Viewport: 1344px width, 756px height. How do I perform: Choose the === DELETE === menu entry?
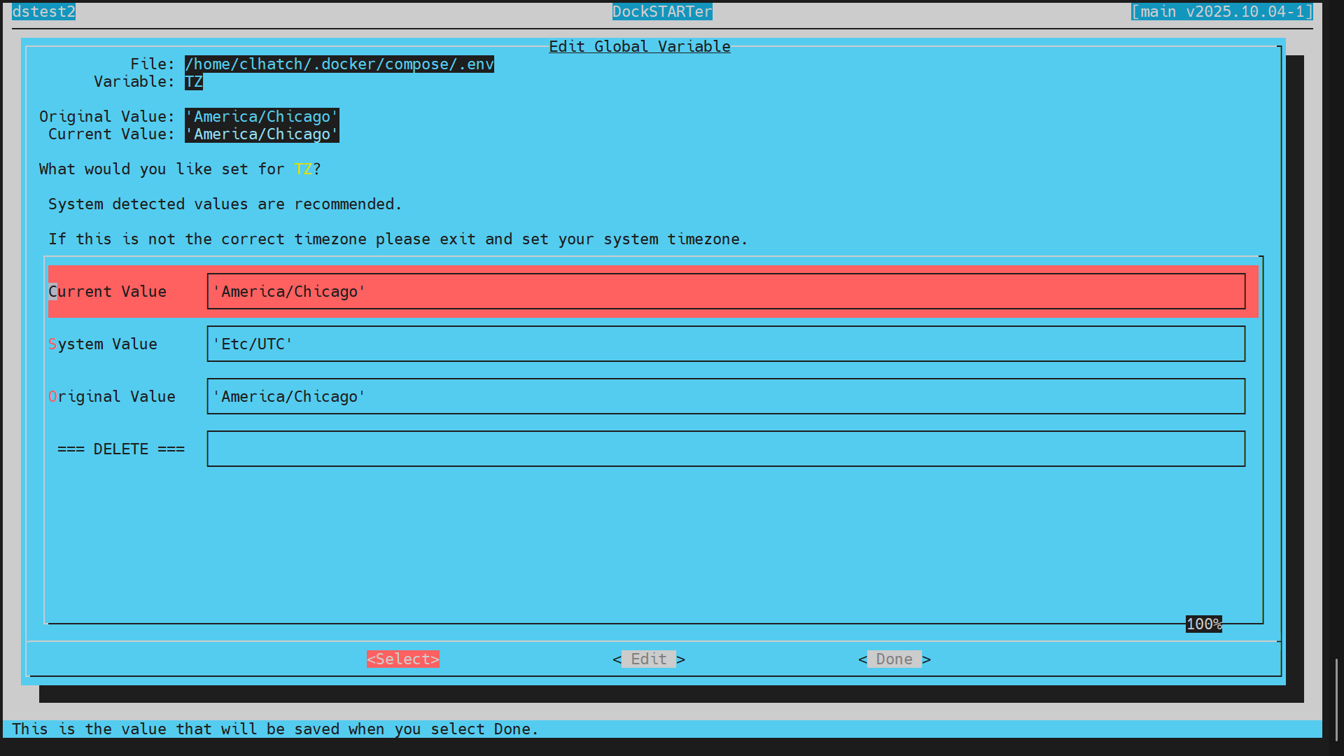tap(121, 449)
